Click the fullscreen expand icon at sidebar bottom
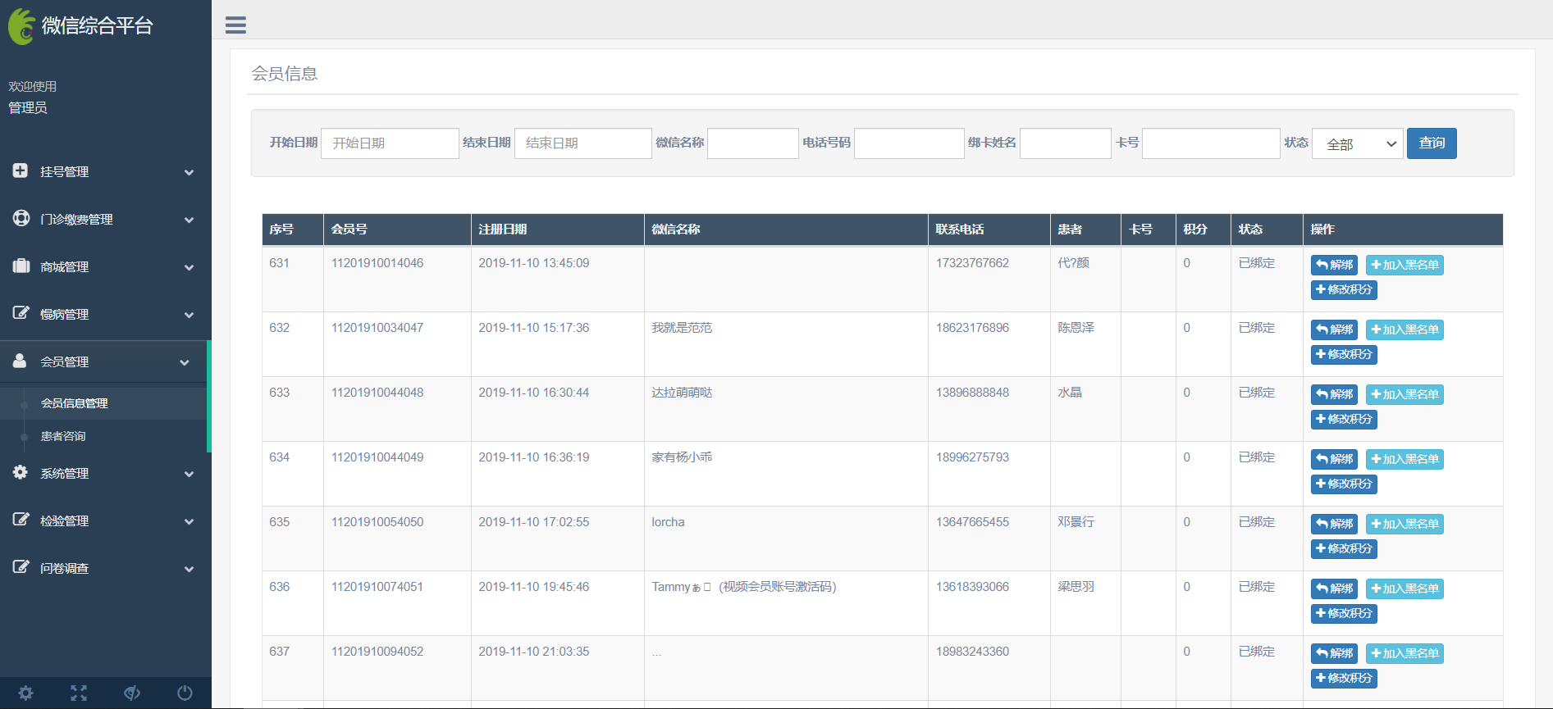This screenshot has height=709, width=1553. [79, 693]
